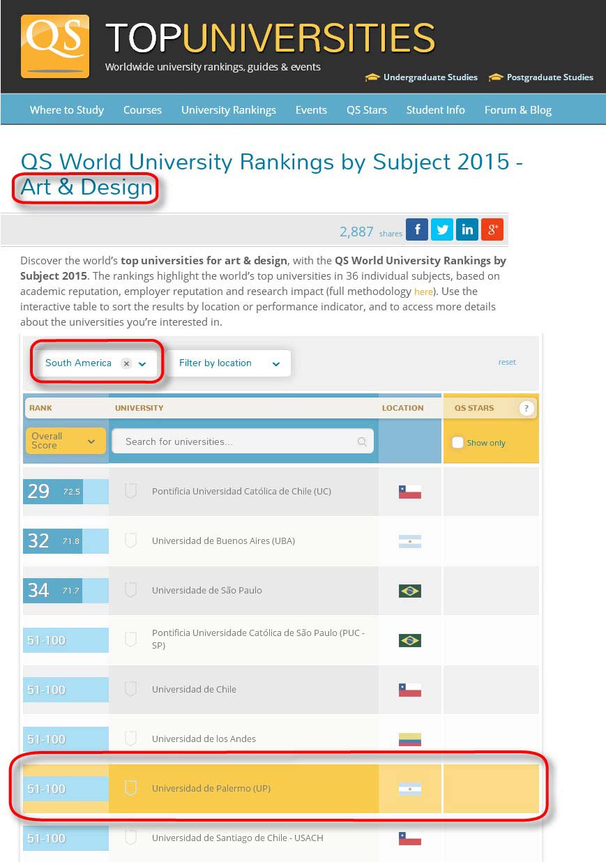The height and width of the screenshot is (862, 606).
Task: Enable the Show only QS Stars checkbox
Action: coord(457,442)
